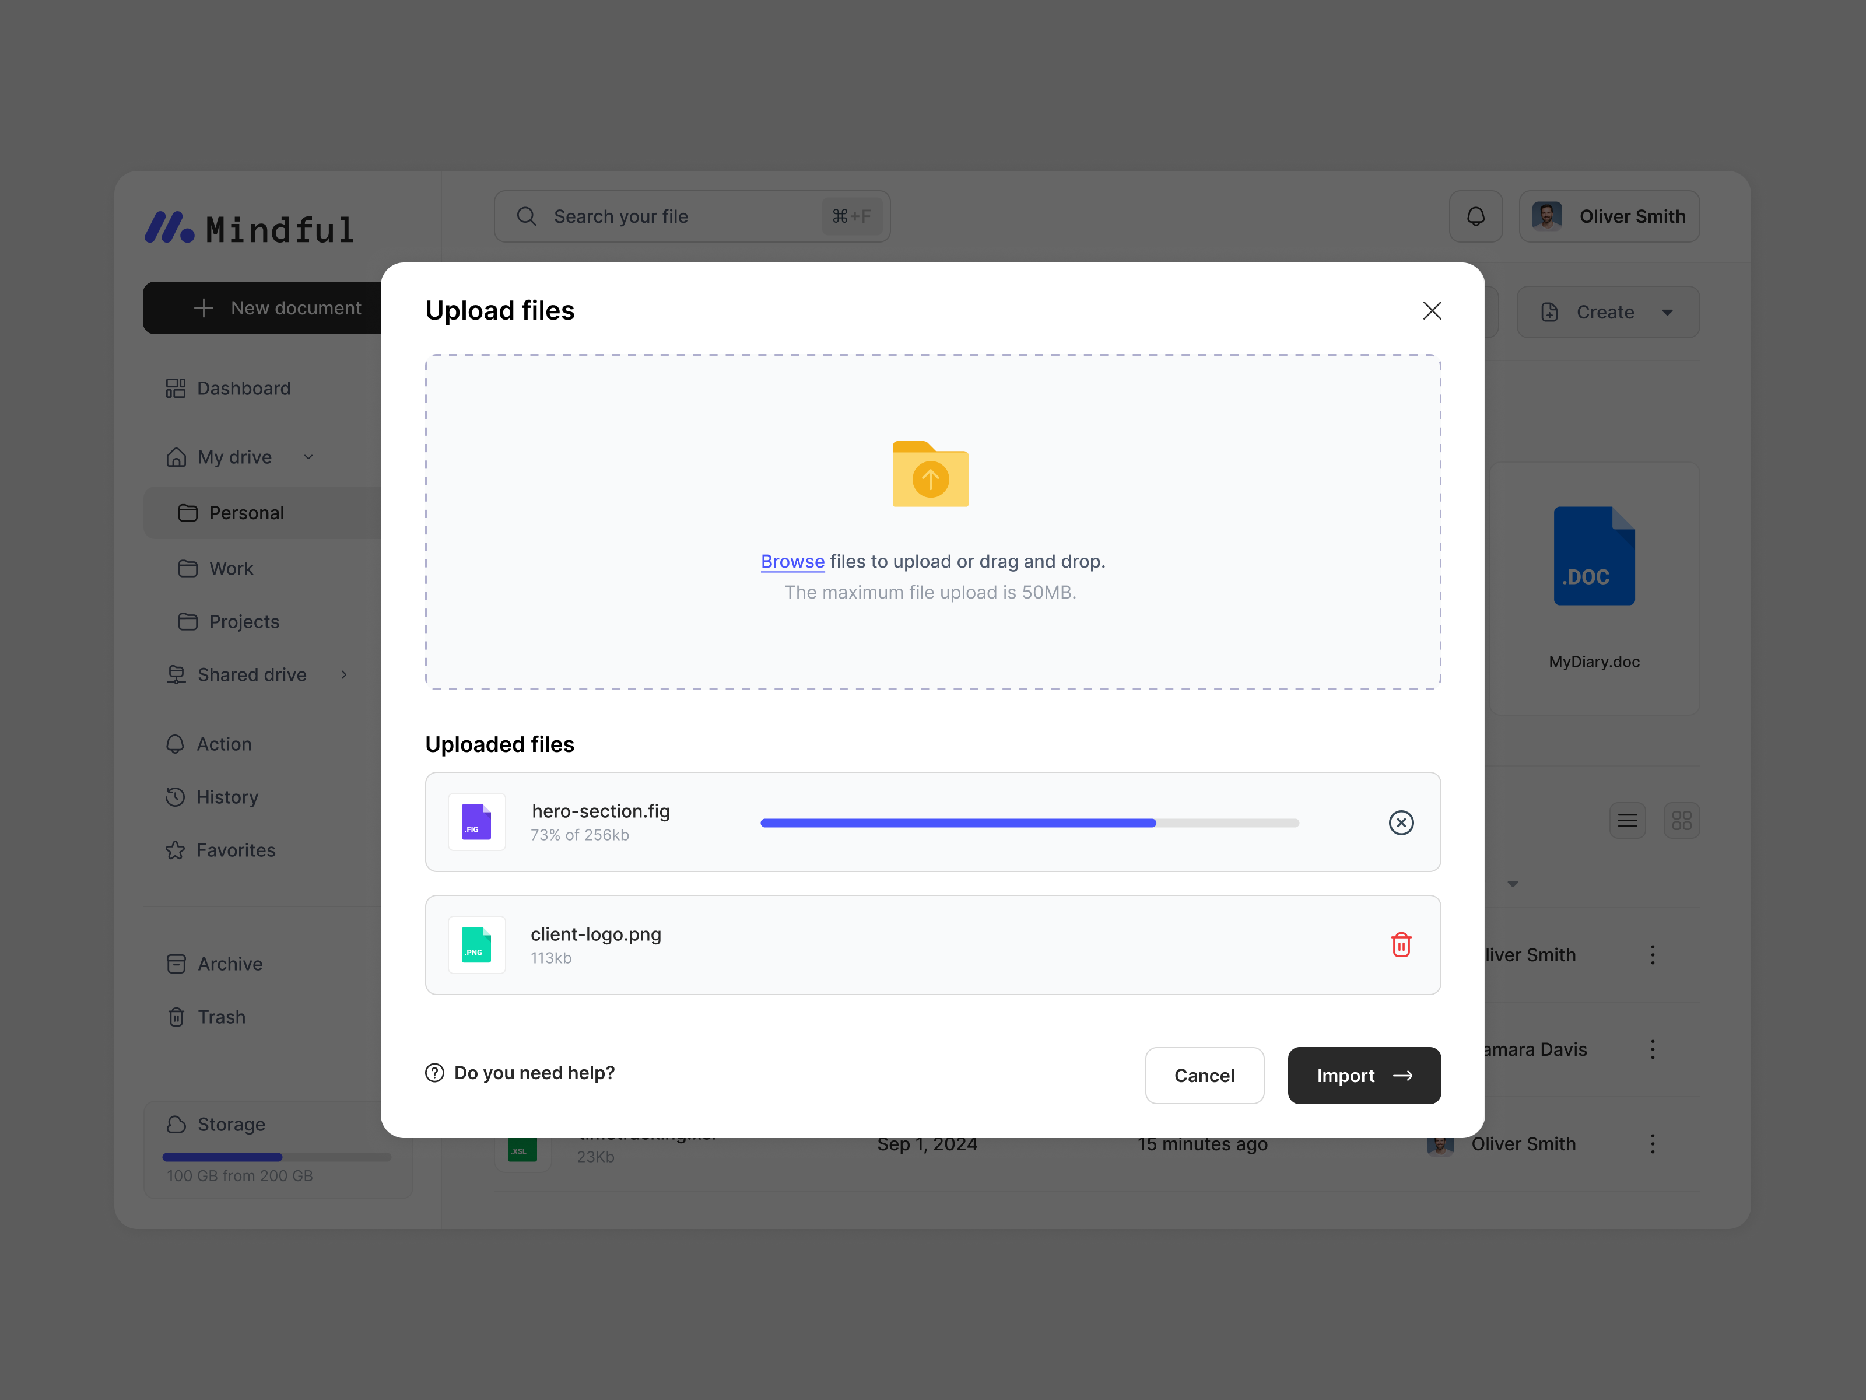Click the 'Sep 1, 2024' date cell

927,1144
